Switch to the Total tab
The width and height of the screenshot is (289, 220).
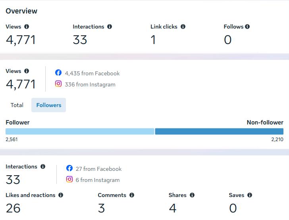point(17,105)
